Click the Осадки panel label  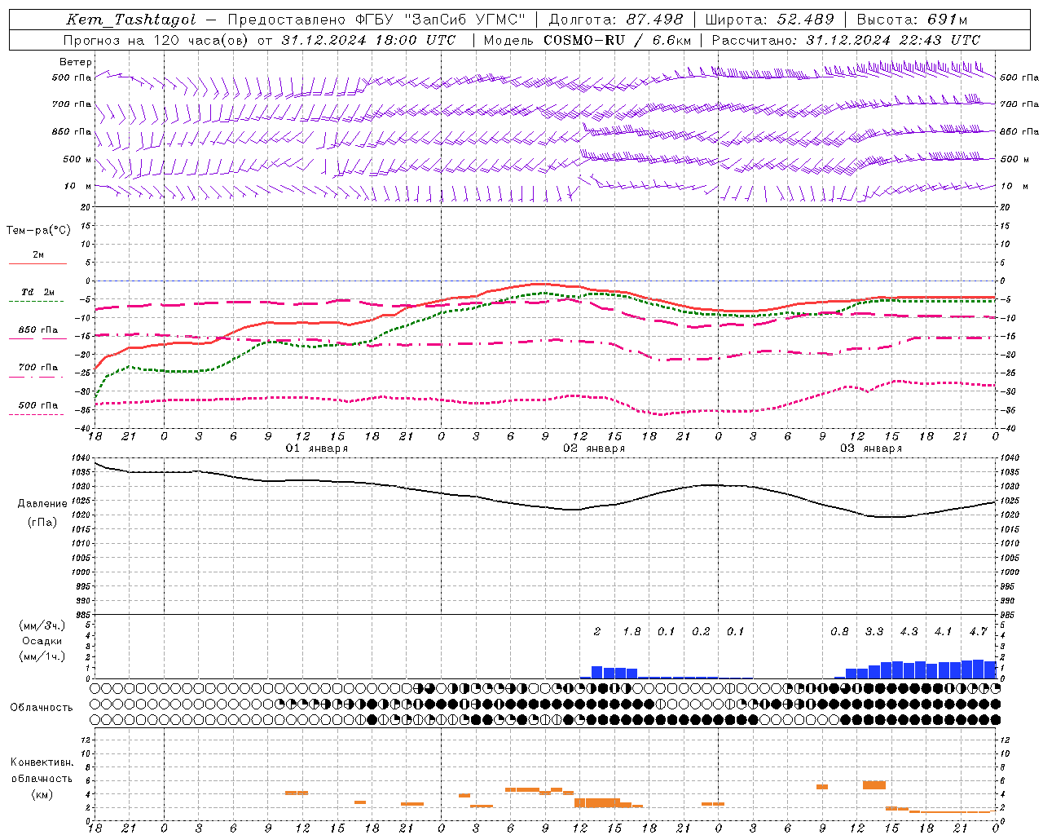pos(42,641)
